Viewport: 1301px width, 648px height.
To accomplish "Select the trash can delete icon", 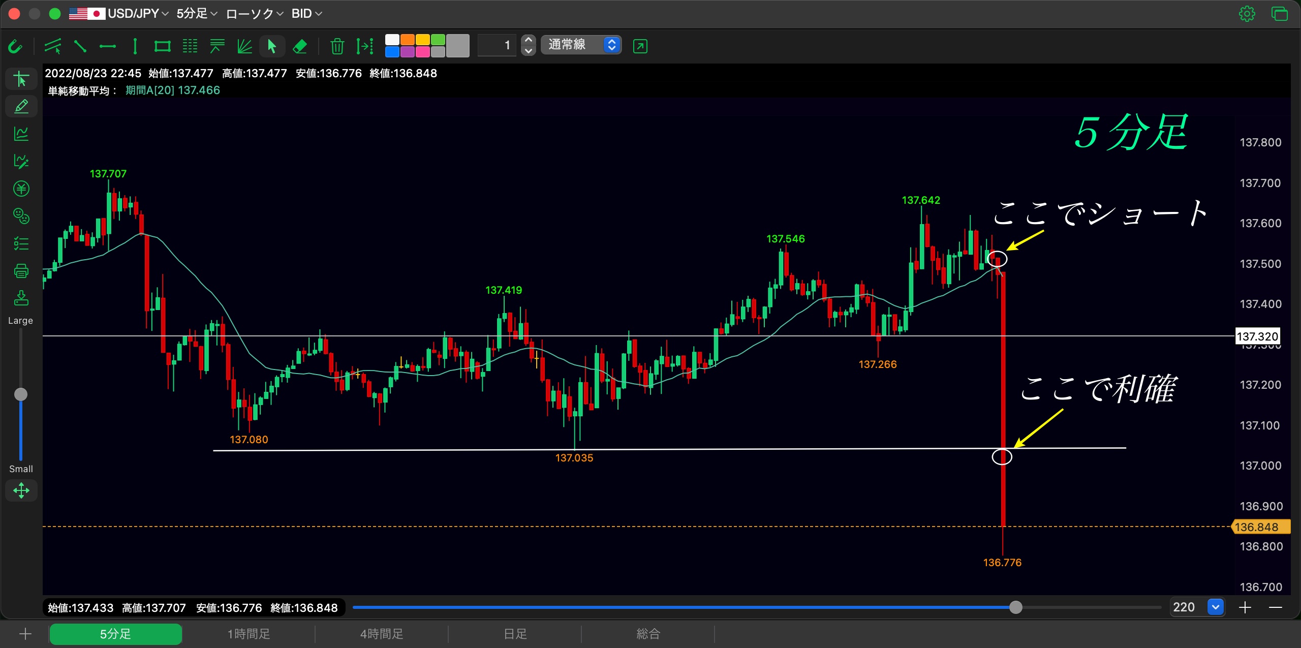I will point(337,46).
